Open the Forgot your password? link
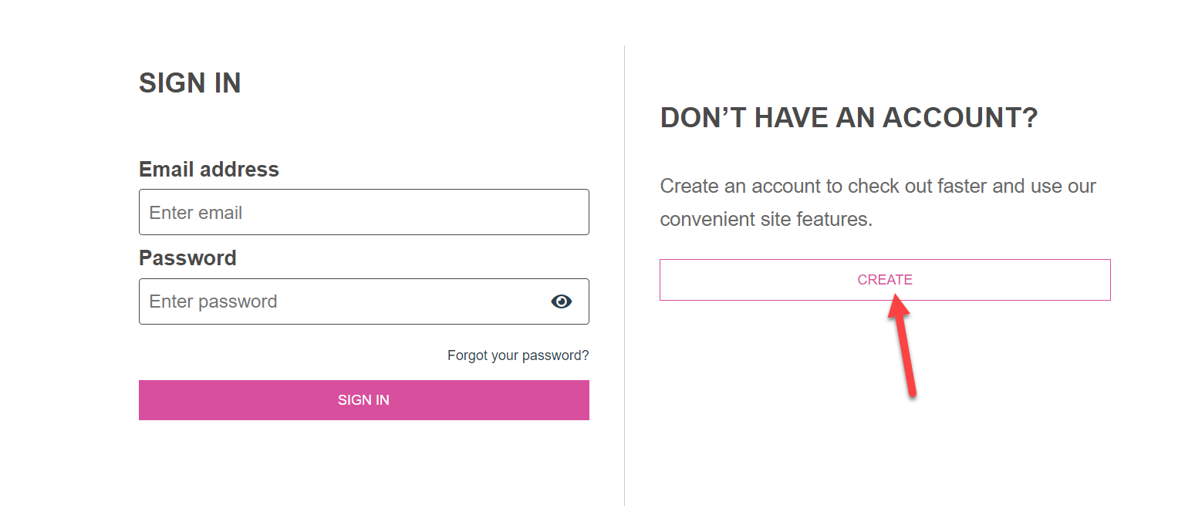This screenshot has height=532, width=1195. 518,355
